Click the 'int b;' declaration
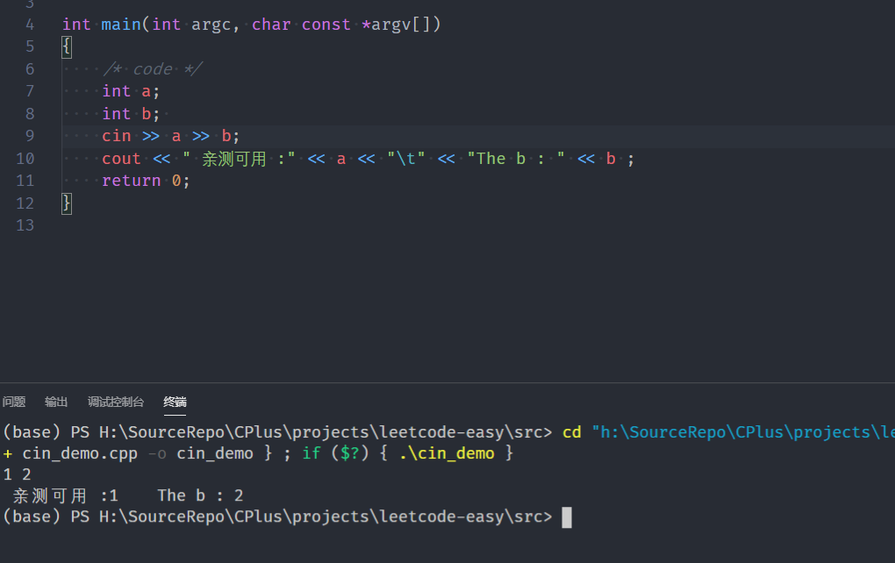This screenshot has width=895, height=563. [x=131, y=114]
